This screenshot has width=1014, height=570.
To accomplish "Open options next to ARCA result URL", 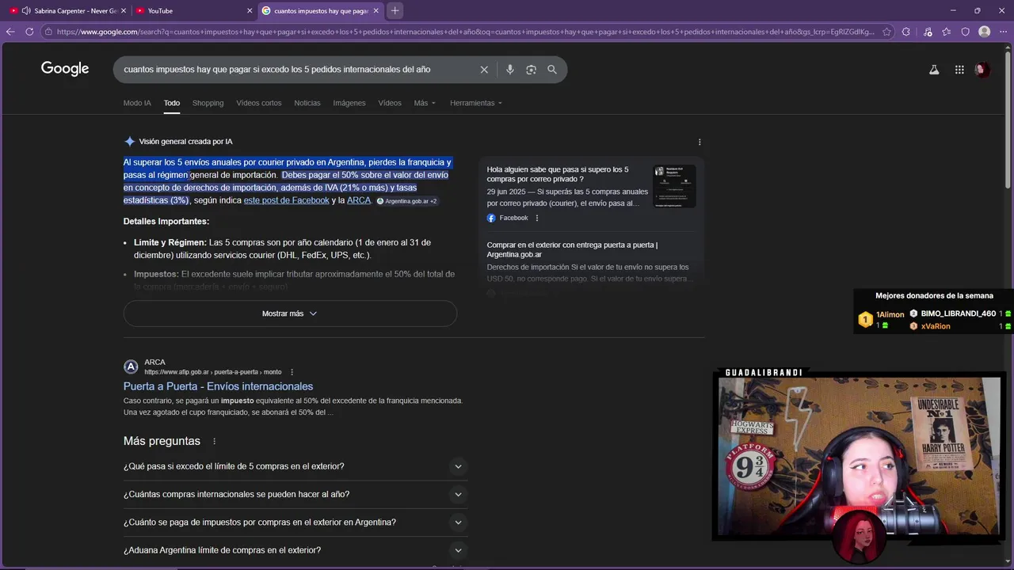I will (292, 372).
